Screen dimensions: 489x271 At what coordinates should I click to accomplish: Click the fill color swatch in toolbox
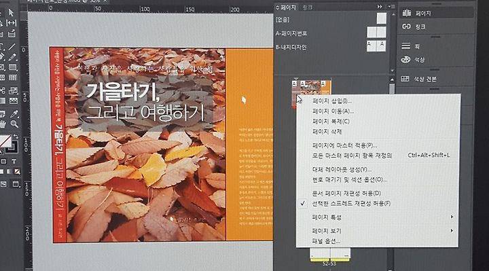[x=5, y=142]
